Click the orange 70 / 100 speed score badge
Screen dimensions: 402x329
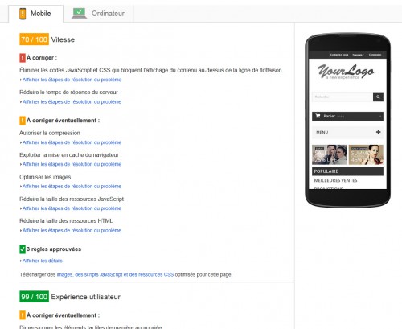click(x=34, y=39)
